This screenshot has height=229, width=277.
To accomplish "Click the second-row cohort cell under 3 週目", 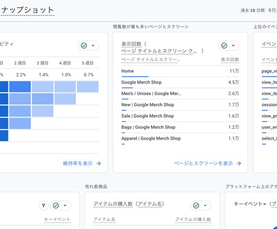I will 43,99.
